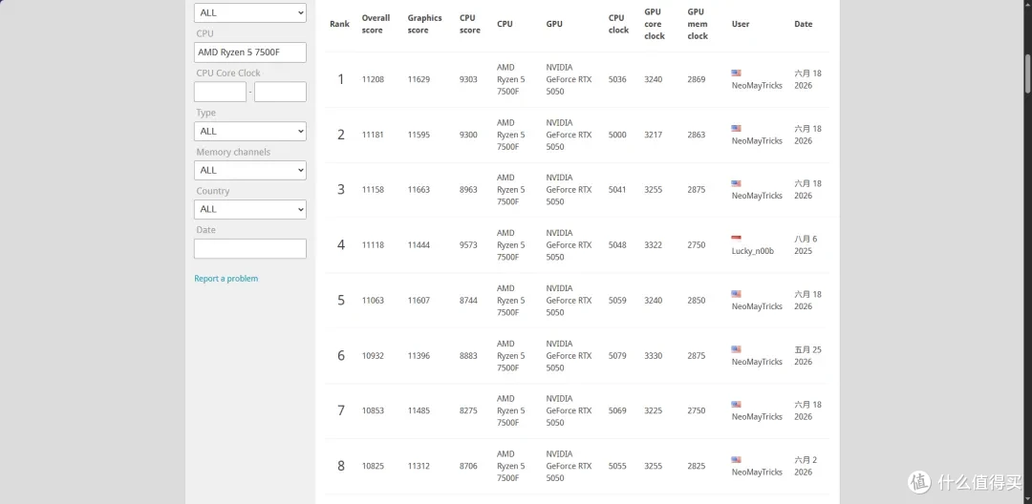This screenshot has height=504, width=1032.
Task: Open the Country dropdown
Action: click(x=250, y=209)
